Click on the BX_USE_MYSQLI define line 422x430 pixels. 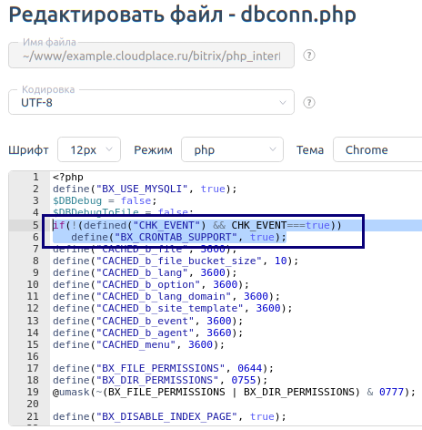(145, 189)
